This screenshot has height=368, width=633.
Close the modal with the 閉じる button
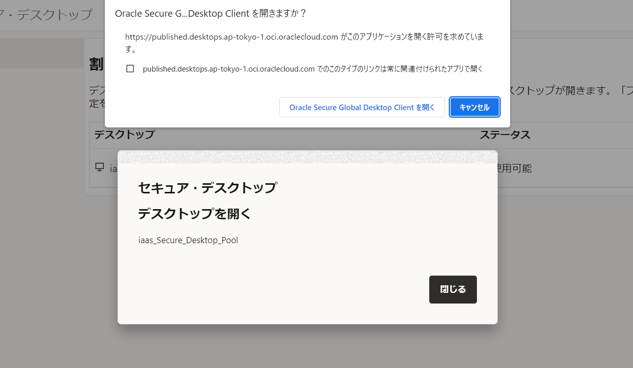(x=453, y=289)
